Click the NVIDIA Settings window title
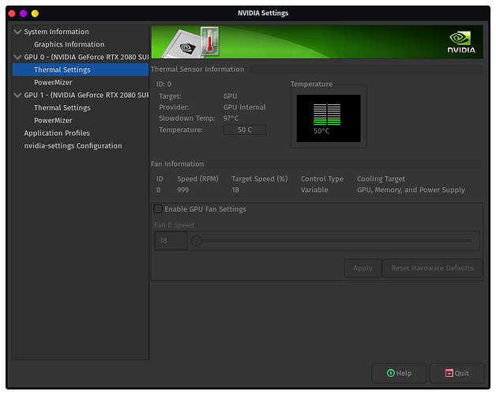 coord(263,13)
